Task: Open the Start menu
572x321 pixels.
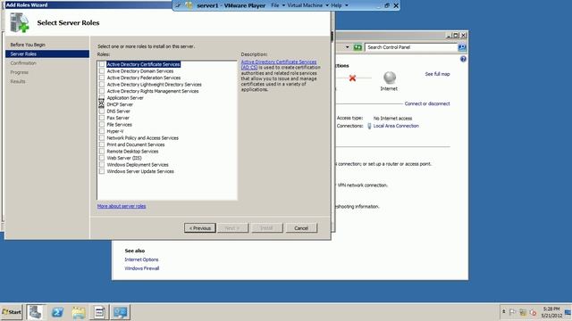Action: click(12, 312)
